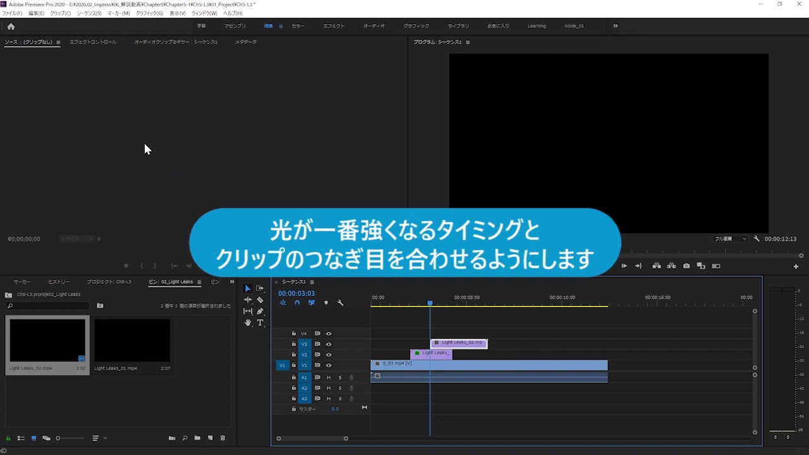This screenshot has height=455, width=809.
Task: Open Program monitor settings wrench
Action: [757, 239]
